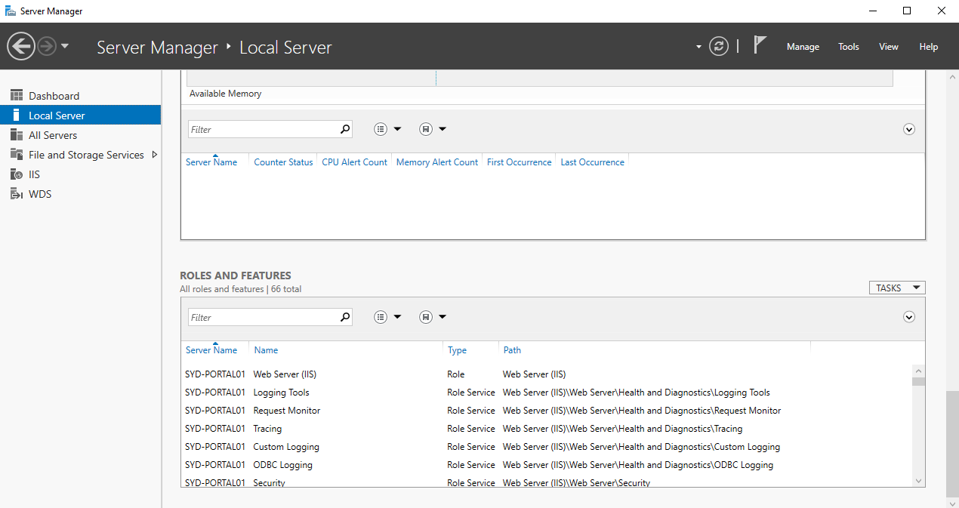959x508 pixels.
Task: Click the search magnifier in Roles filter
Action: 345,317
